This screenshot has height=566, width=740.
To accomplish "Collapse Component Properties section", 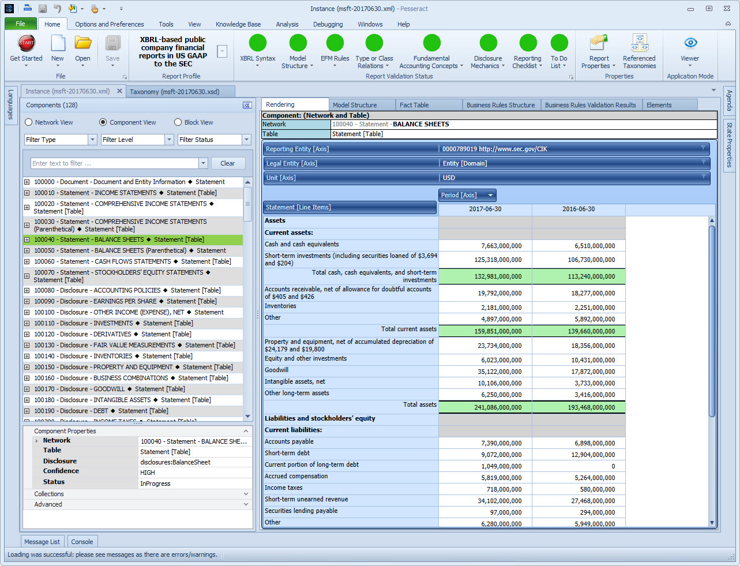I will (x=246, y=431).
